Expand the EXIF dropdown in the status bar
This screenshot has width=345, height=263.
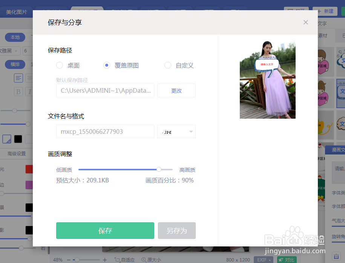tap(263, 260)
